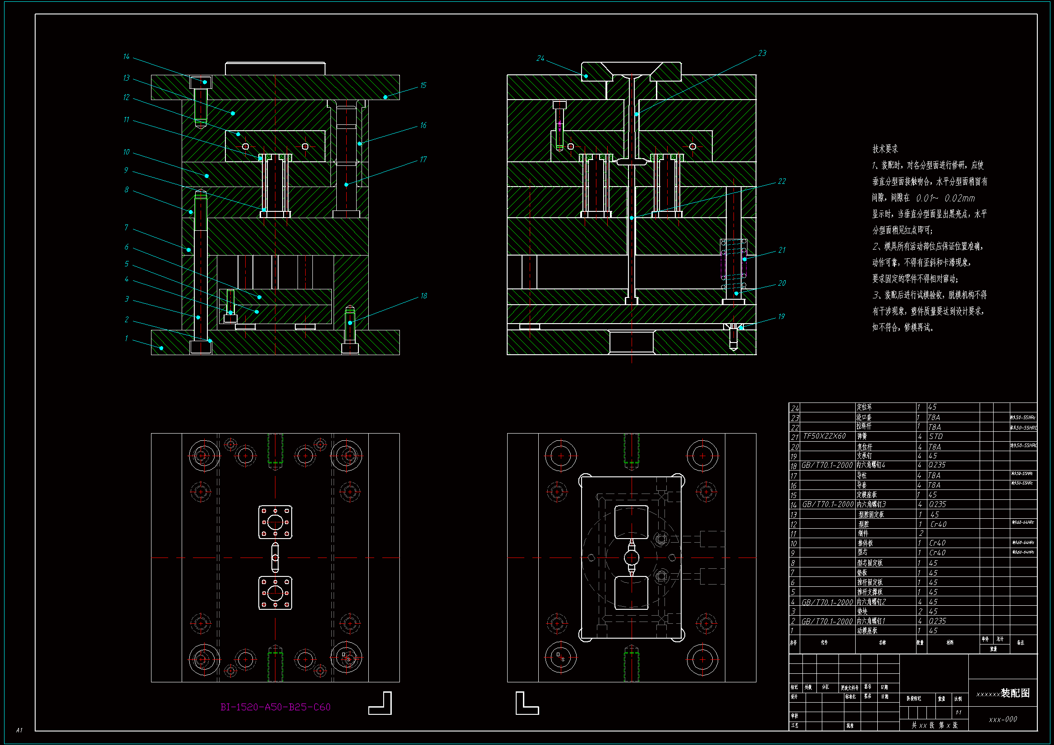Click the A1 sheet size label

[x=19, y=730]
